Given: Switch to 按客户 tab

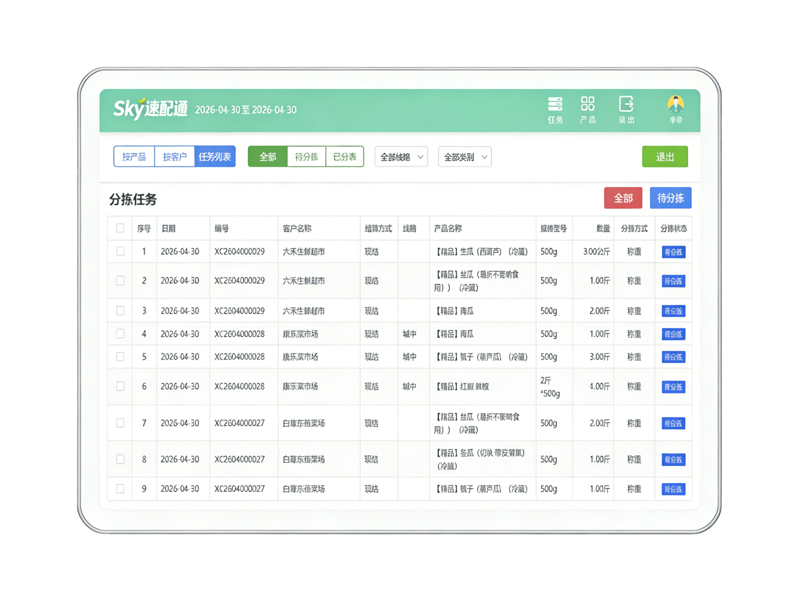Looking at the screenshot, I should [175, 157].
